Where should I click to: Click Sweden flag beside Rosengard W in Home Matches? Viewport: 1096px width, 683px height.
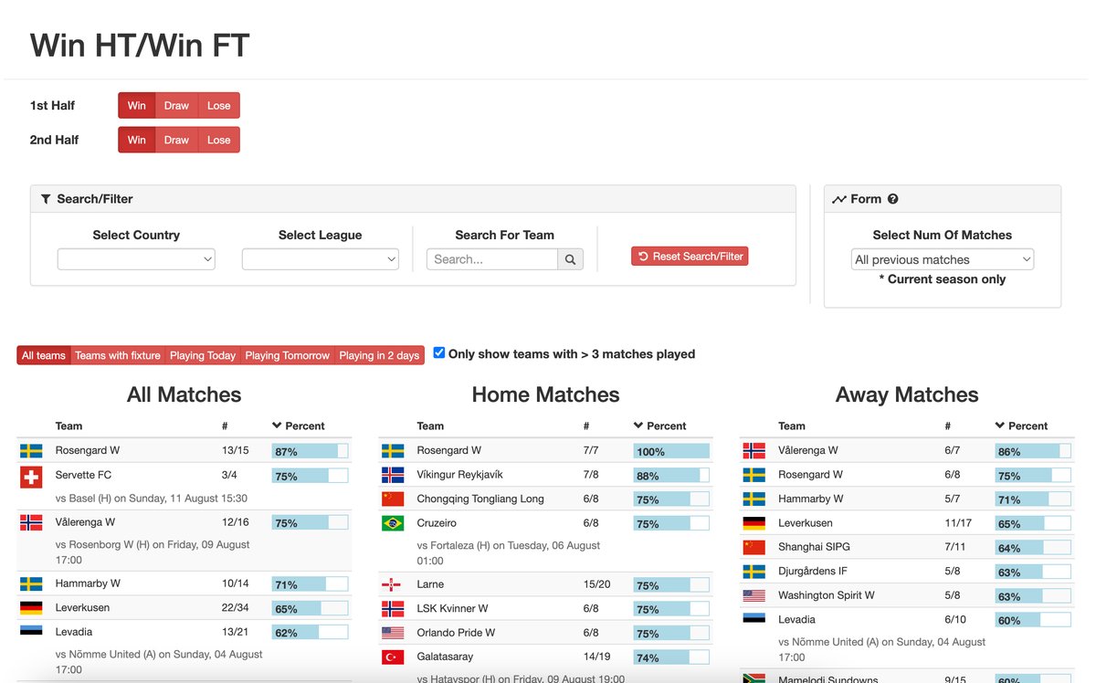click(393, 451)
